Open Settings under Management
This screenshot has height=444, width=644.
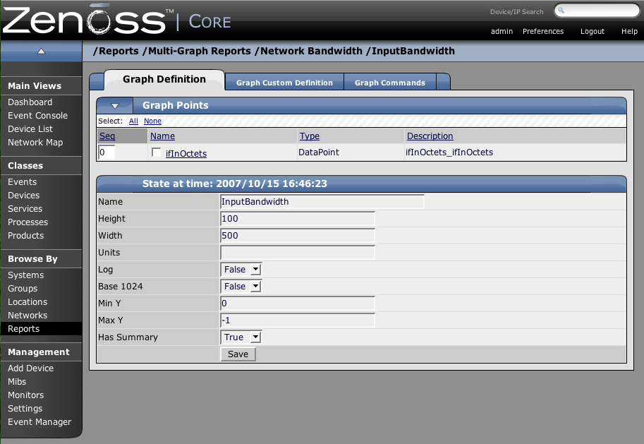(x=25, y=409)
